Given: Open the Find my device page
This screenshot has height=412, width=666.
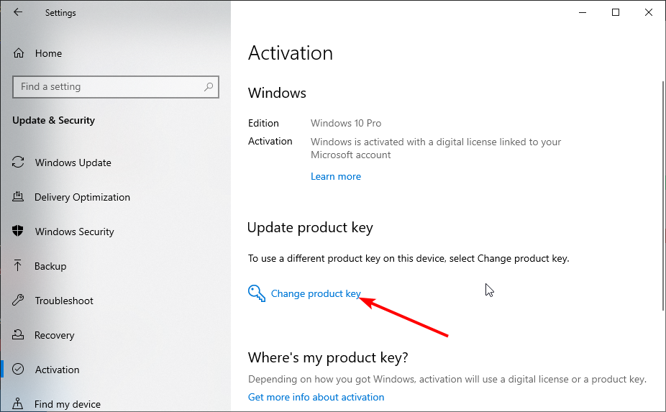Looking at the screenshot, I should pyautogui.click(x=68, y=404).
